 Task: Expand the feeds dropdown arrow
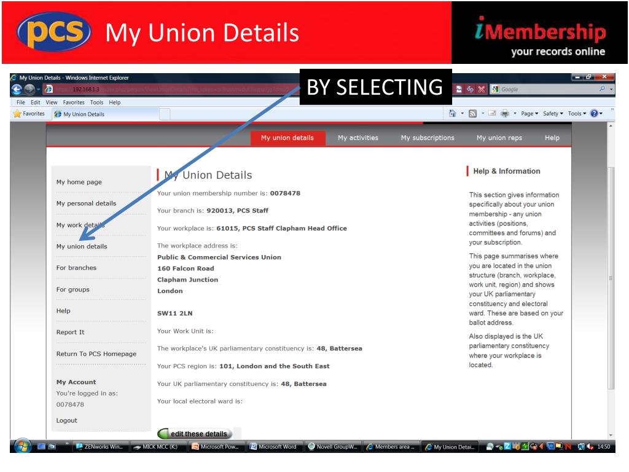(483, 114)
